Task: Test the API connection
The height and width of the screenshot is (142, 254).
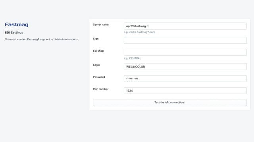Action: [x=170, y=103]
